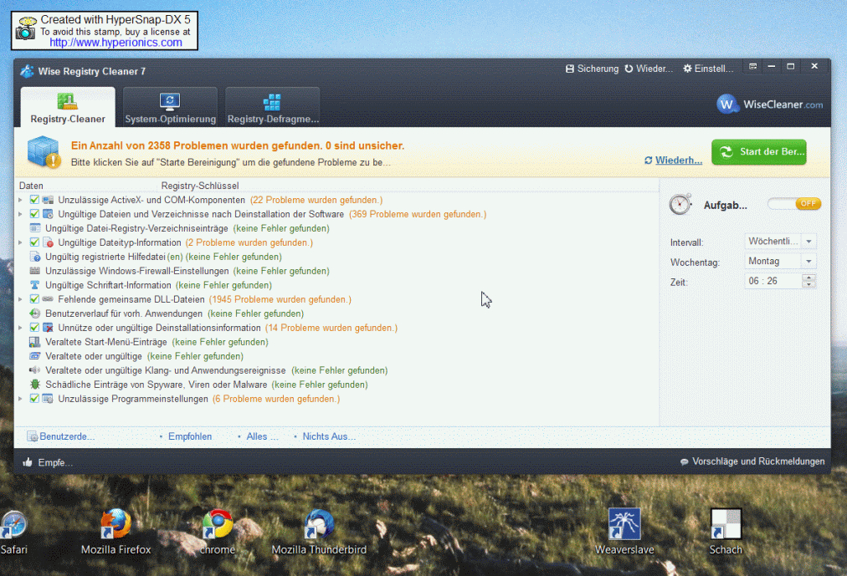Uncheck Ungültige Dateien und Verzeichnisse checkbox

tap(34, 214)
